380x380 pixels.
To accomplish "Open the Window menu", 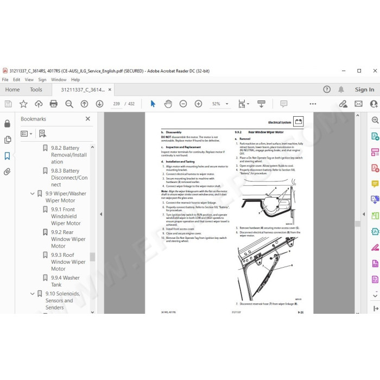I will [x=59, y=80].
